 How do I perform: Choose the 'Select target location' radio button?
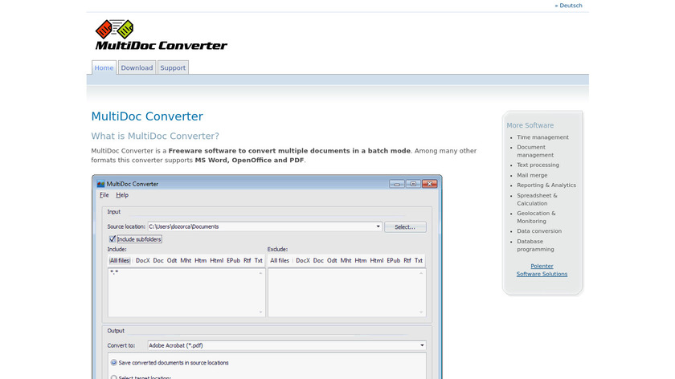click(113, 377)
